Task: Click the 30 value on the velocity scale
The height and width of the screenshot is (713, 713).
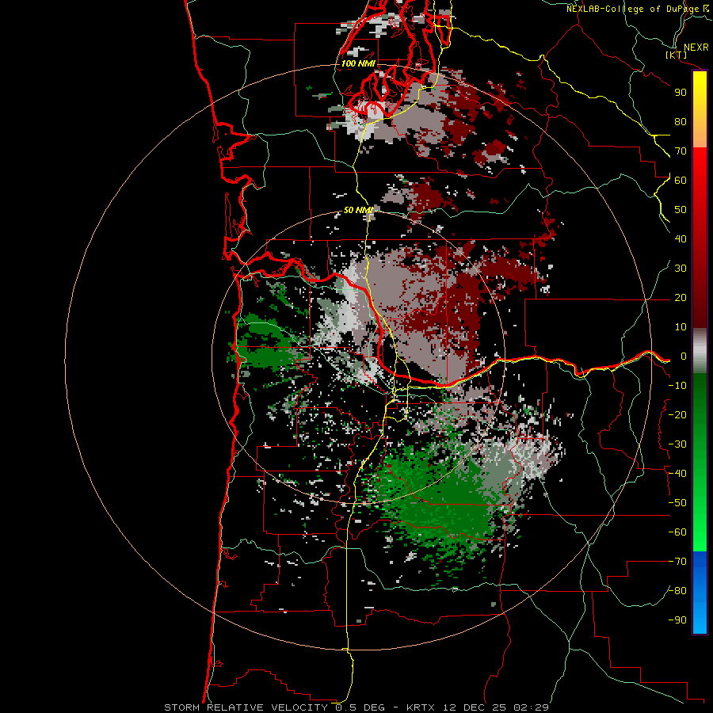Action: [681, 269]
